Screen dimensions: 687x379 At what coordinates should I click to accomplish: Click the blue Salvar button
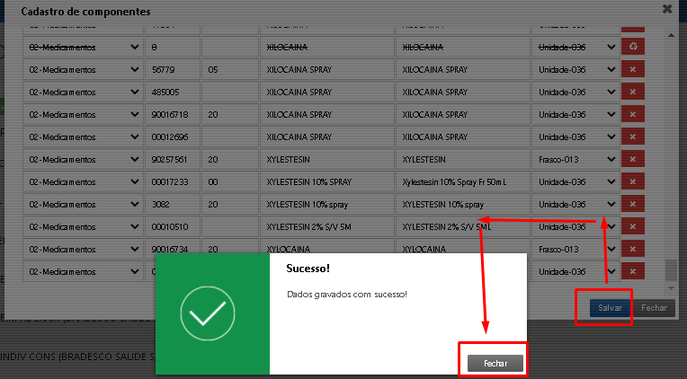point(610,308)
